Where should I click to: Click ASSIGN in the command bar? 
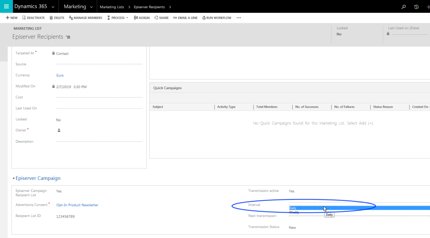pyautogui.click(x=142, y=18)
